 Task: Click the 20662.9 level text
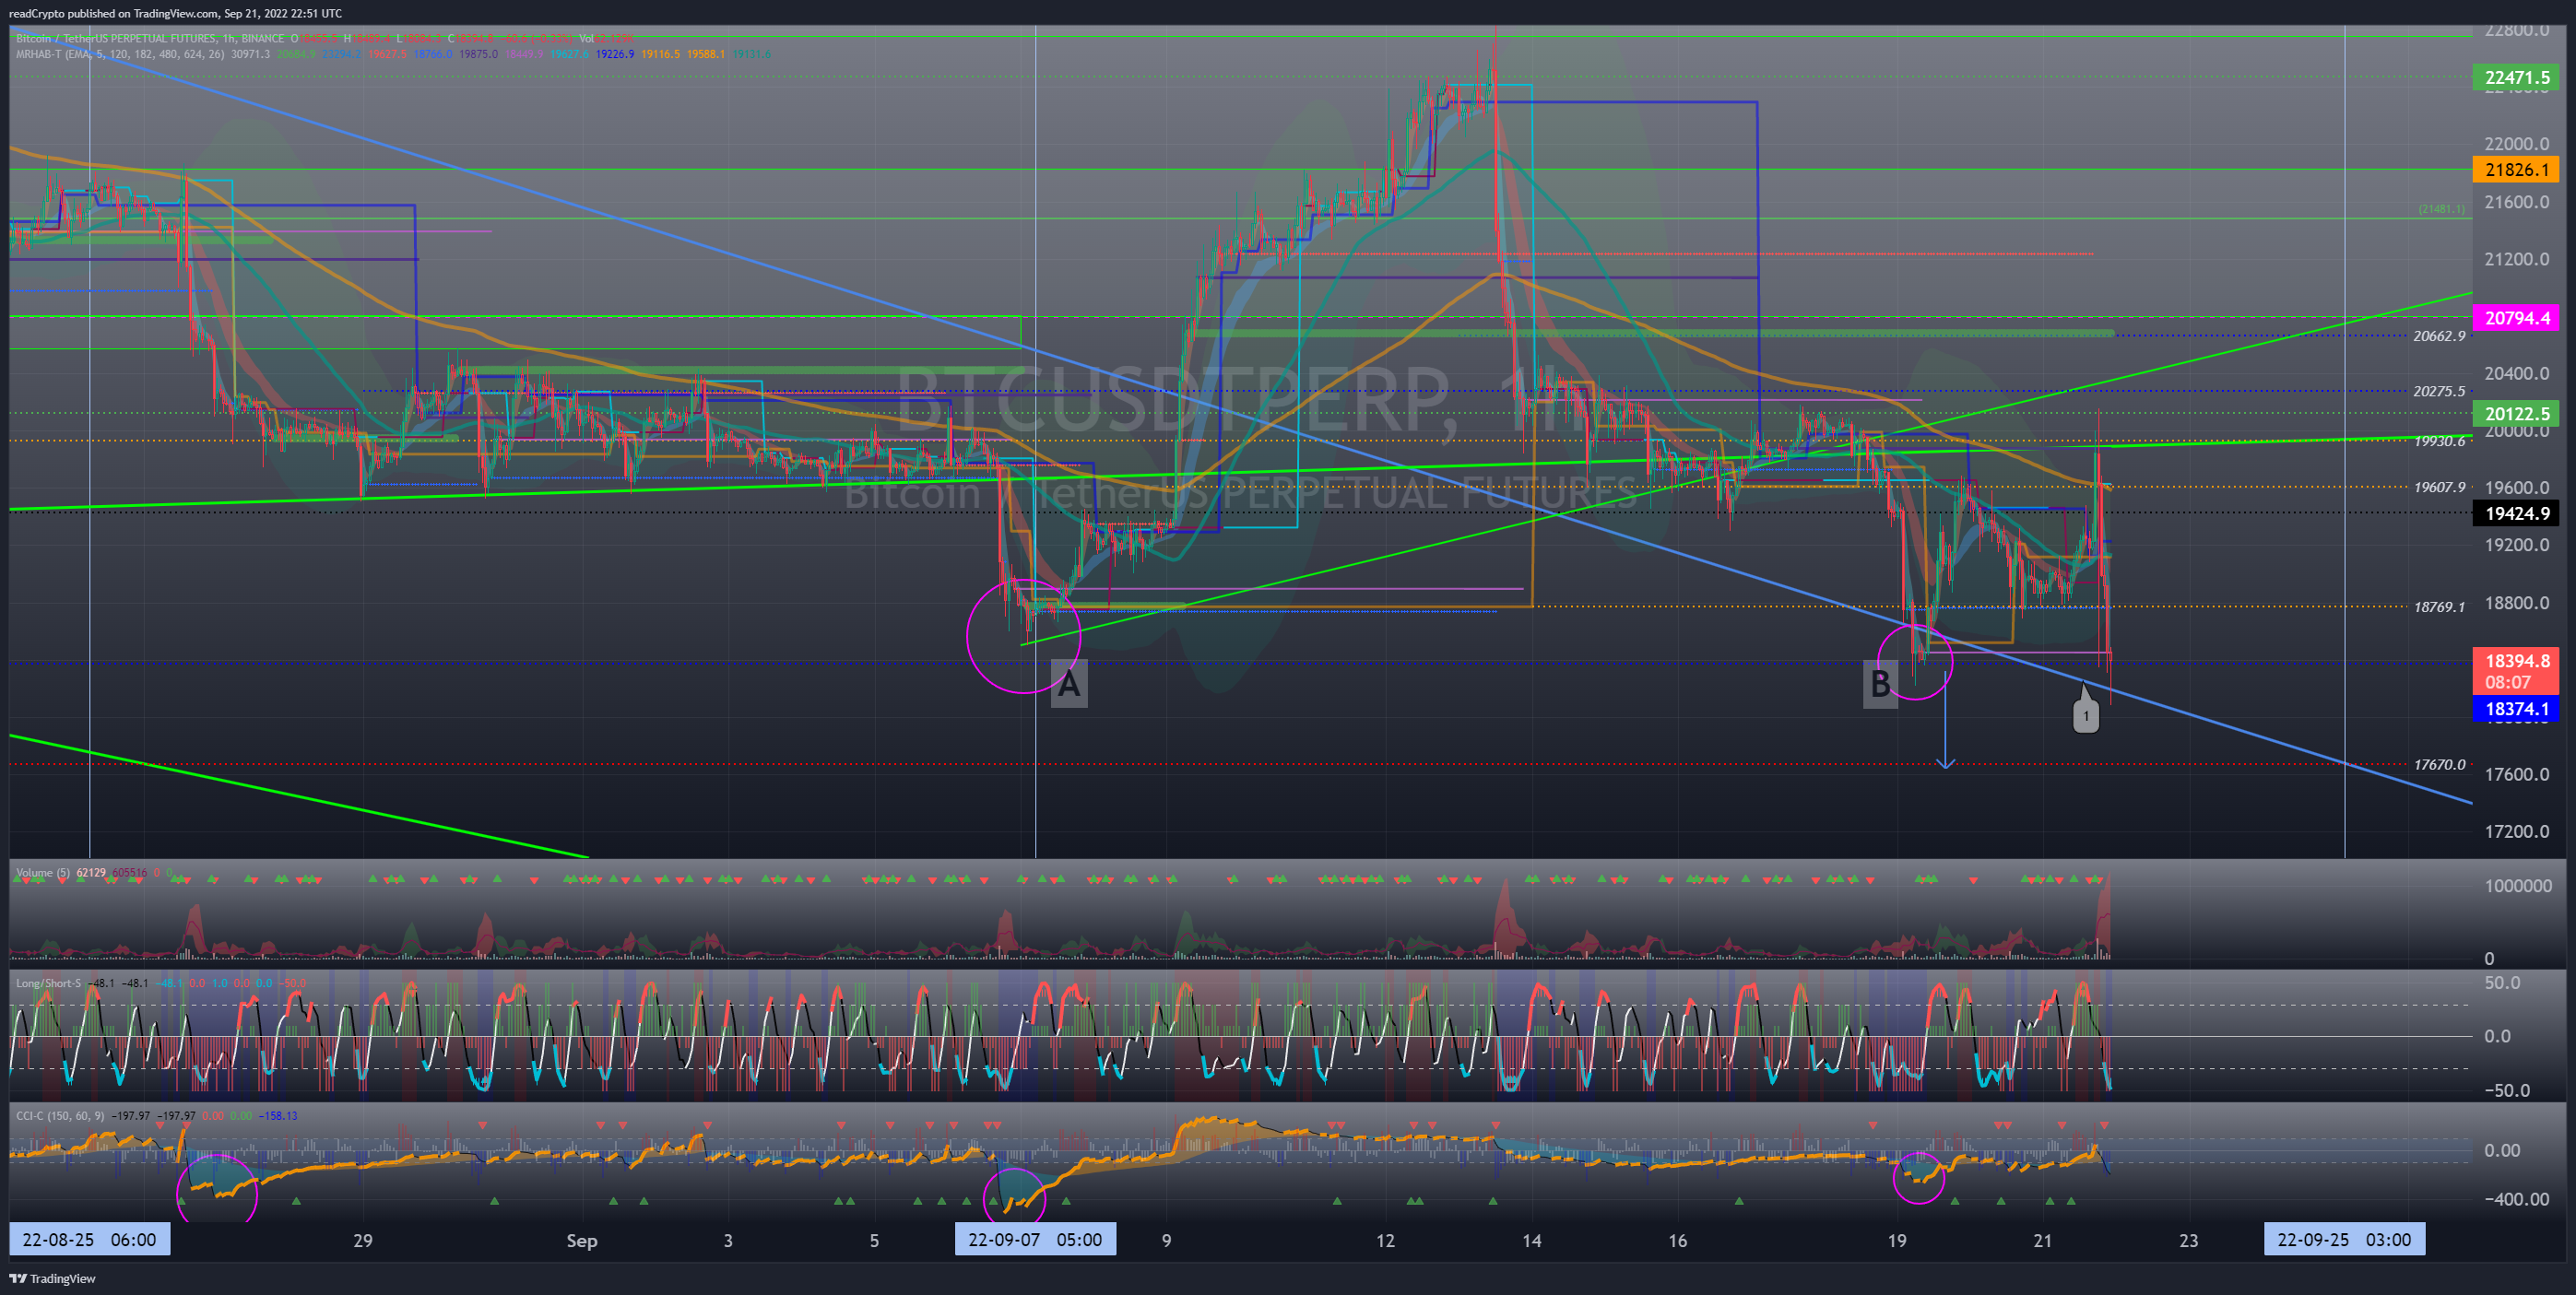pyautogui.click(x=2439, y=336)
